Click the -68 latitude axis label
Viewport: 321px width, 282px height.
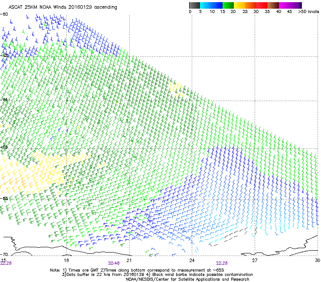coord(4,198)
